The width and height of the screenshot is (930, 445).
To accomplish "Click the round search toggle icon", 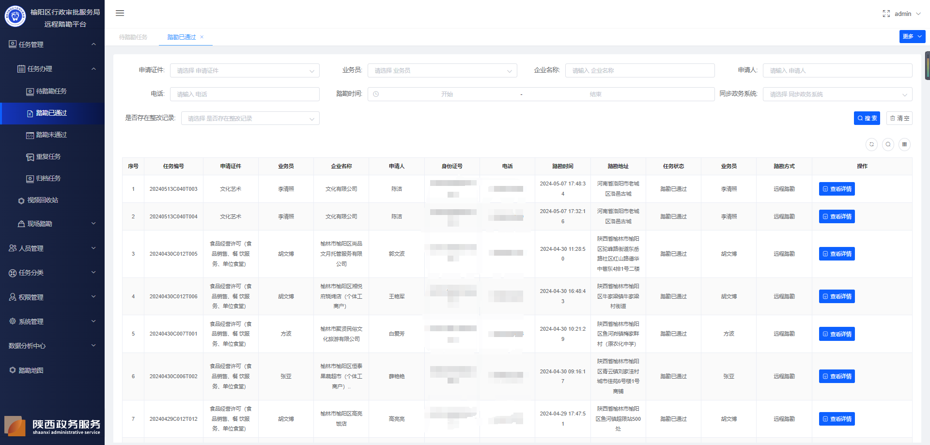I will (x=888, y=144).
